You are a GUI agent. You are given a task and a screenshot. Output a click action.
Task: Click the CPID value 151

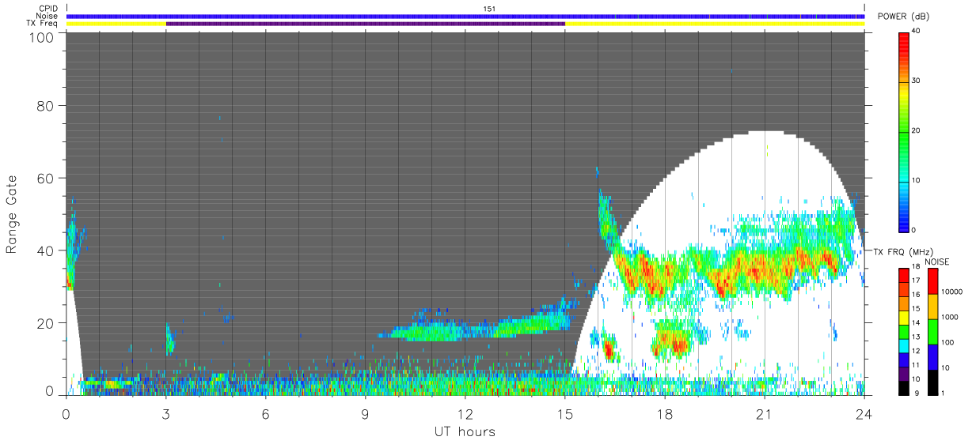(489, 9)
